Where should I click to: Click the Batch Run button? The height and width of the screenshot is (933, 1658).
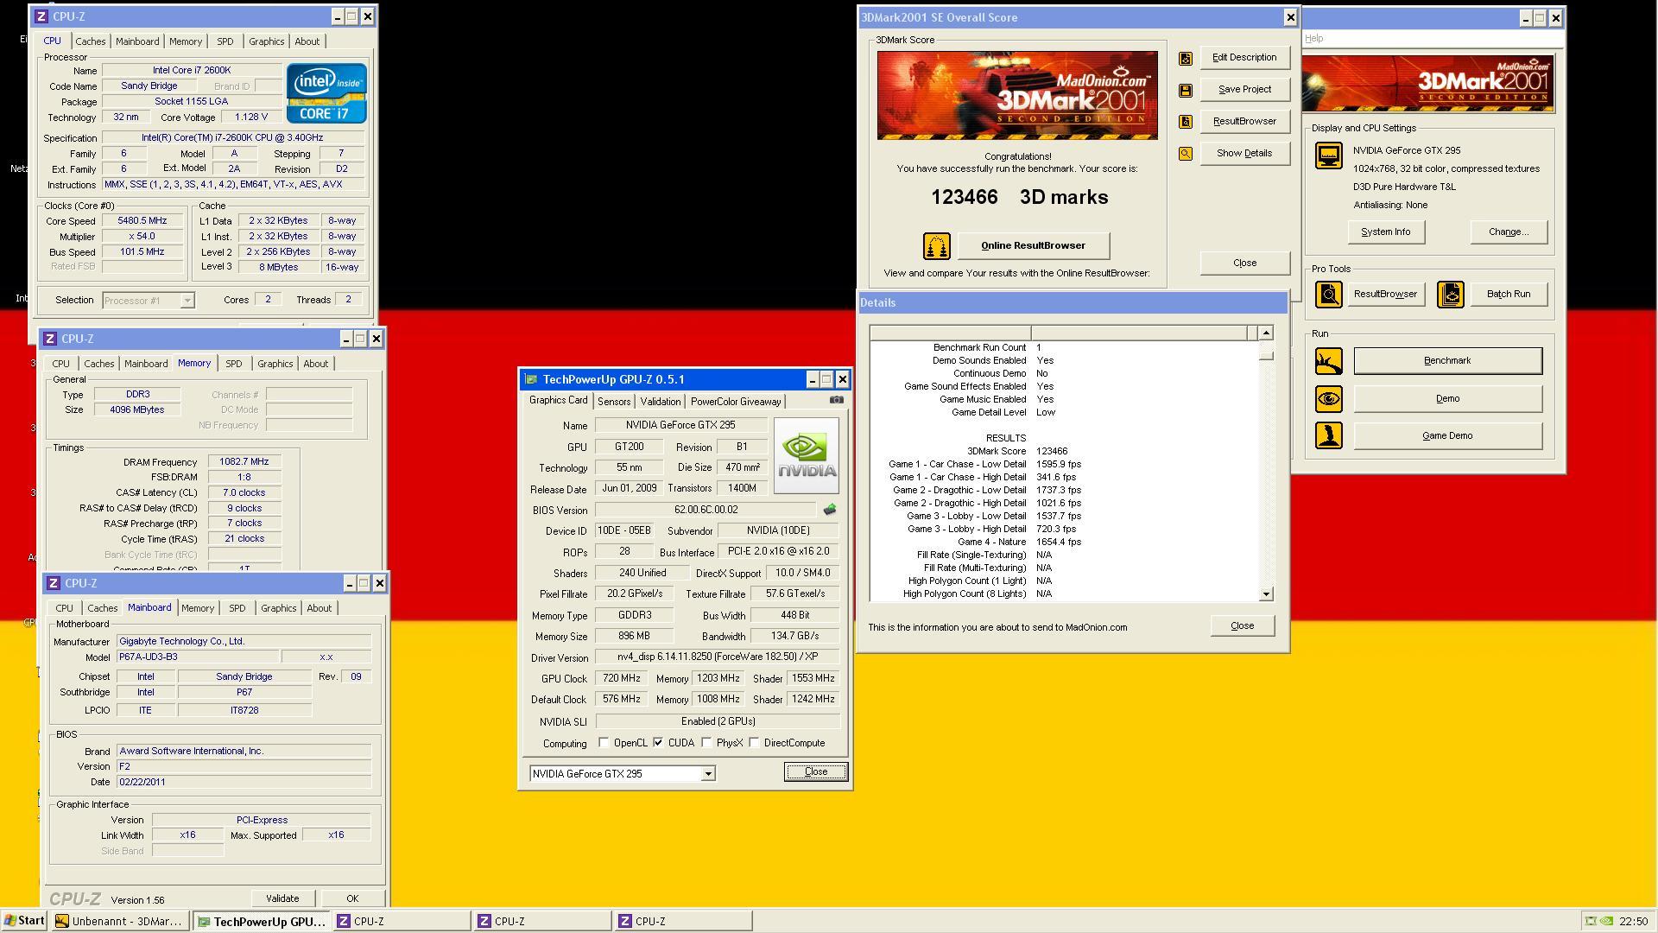click(x=1508, y=295)
